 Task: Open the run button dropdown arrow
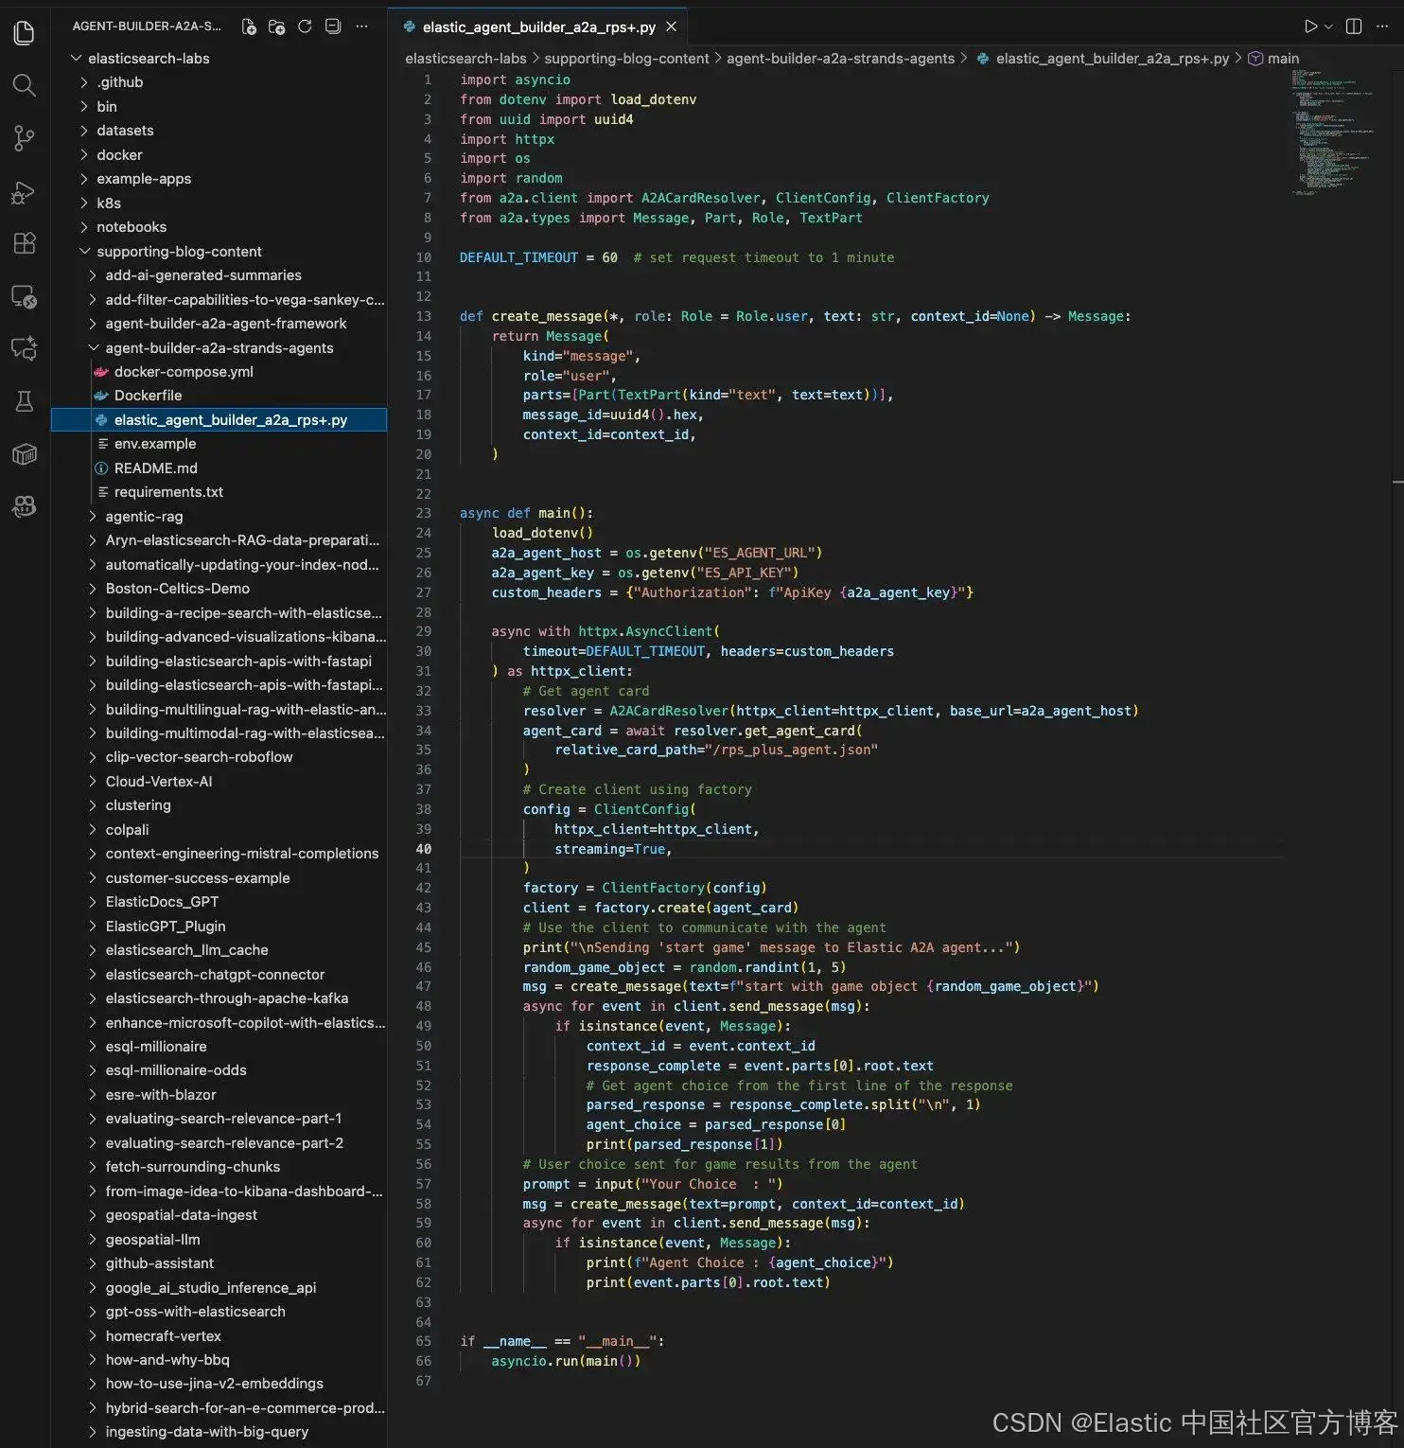[1328, 26]
